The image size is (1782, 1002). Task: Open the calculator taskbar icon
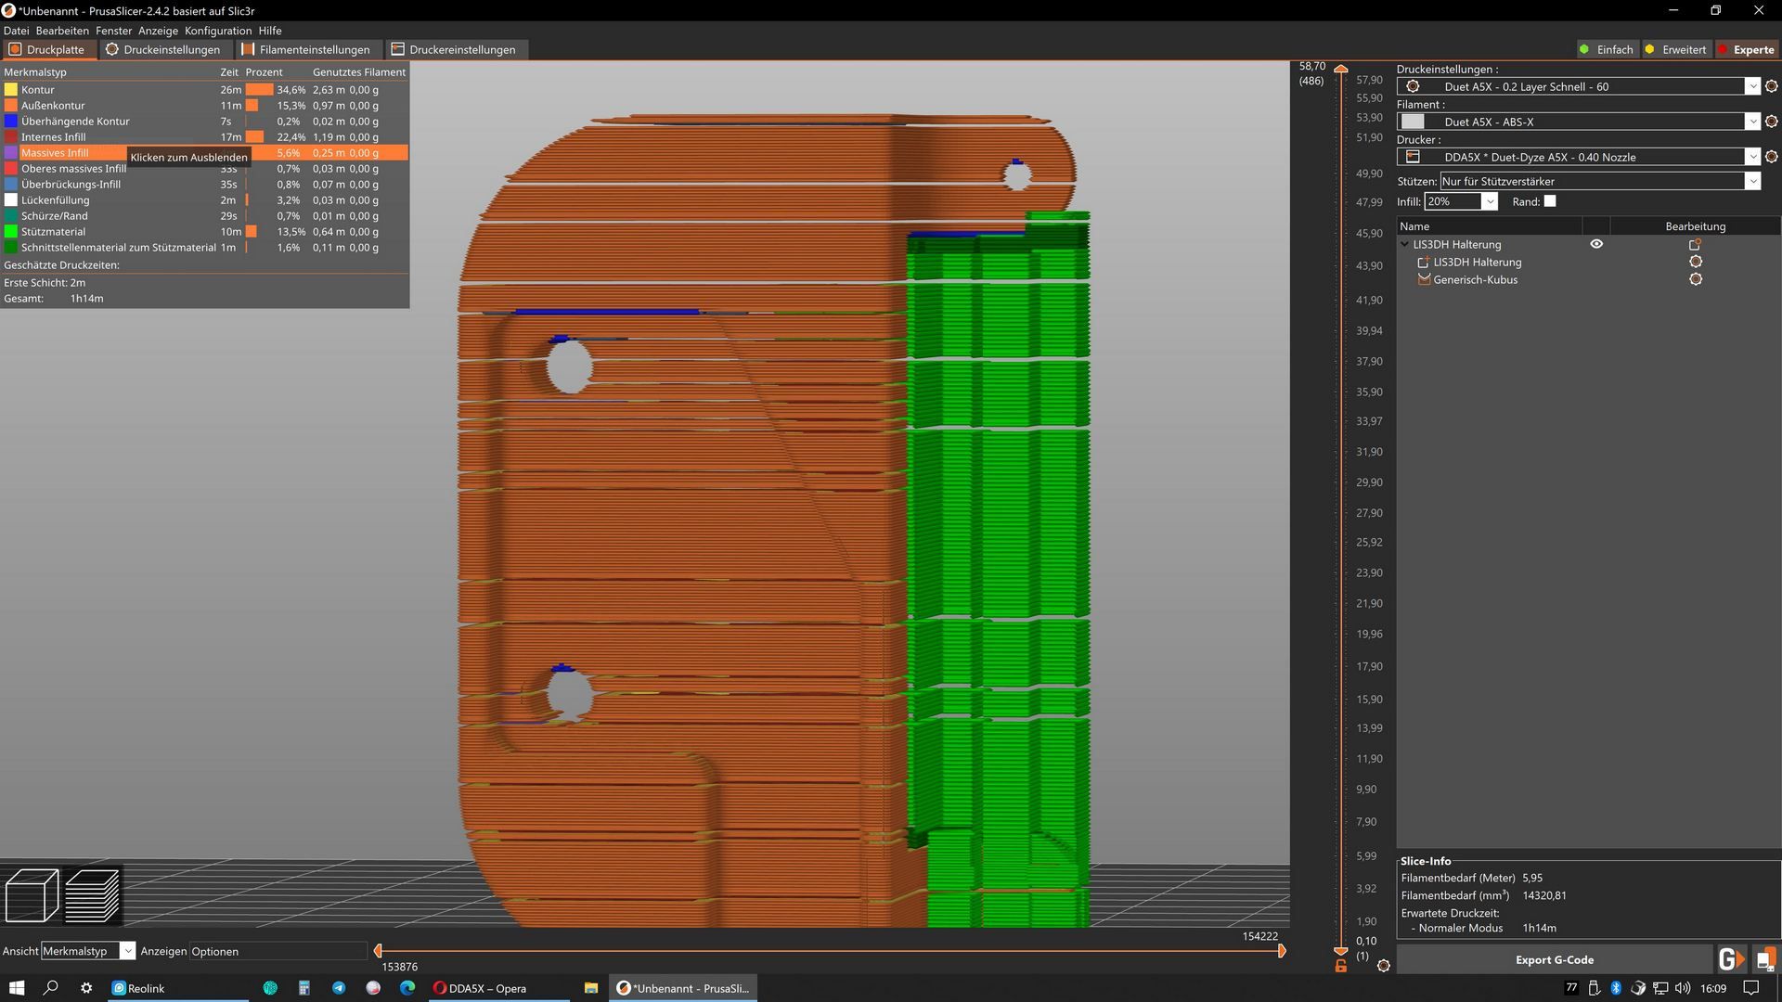(304, 988)
